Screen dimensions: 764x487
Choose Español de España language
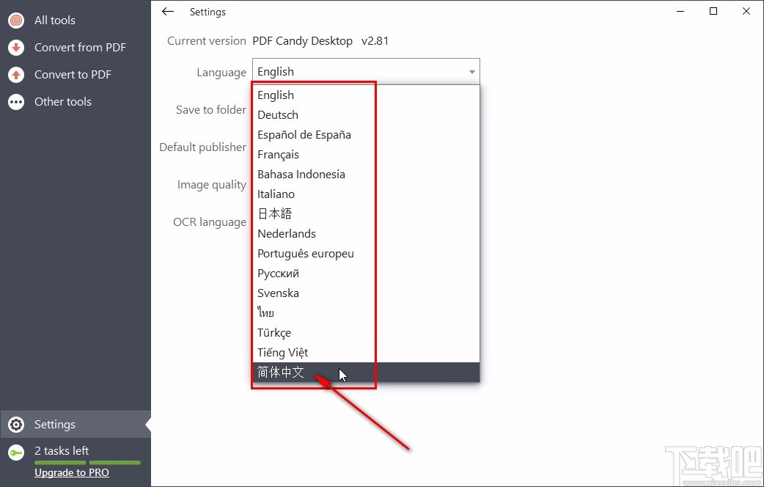click(x=366, y=134)
